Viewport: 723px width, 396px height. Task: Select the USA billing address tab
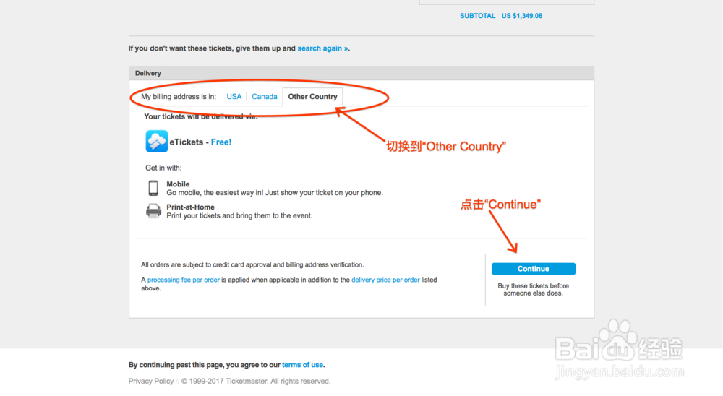pos(234,96)
